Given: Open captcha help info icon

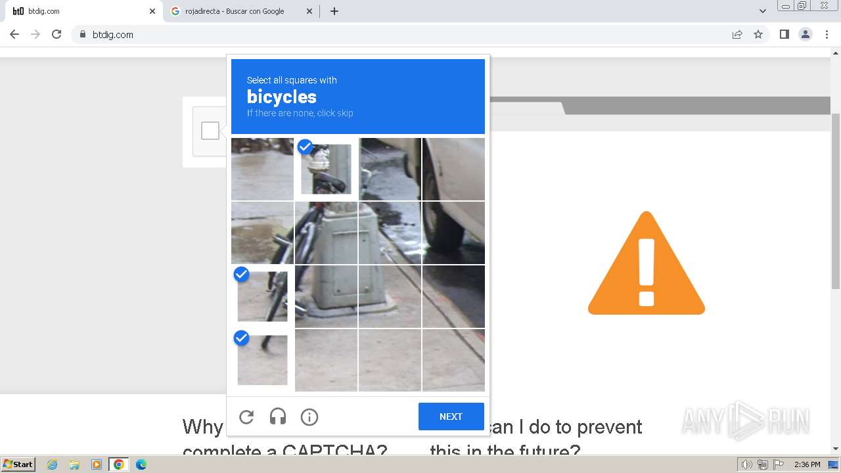Looking at the screenshot, I should 309,417.
